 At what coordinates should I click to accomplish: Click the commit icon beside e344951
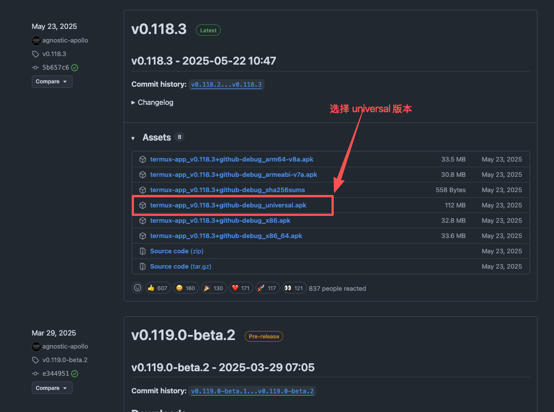coord(35,373)
